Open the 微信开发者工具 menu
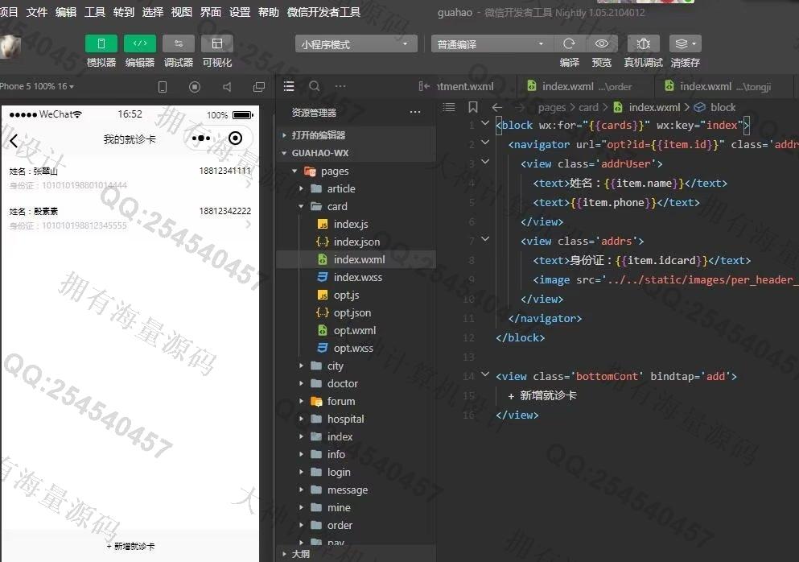 point(323,12)
